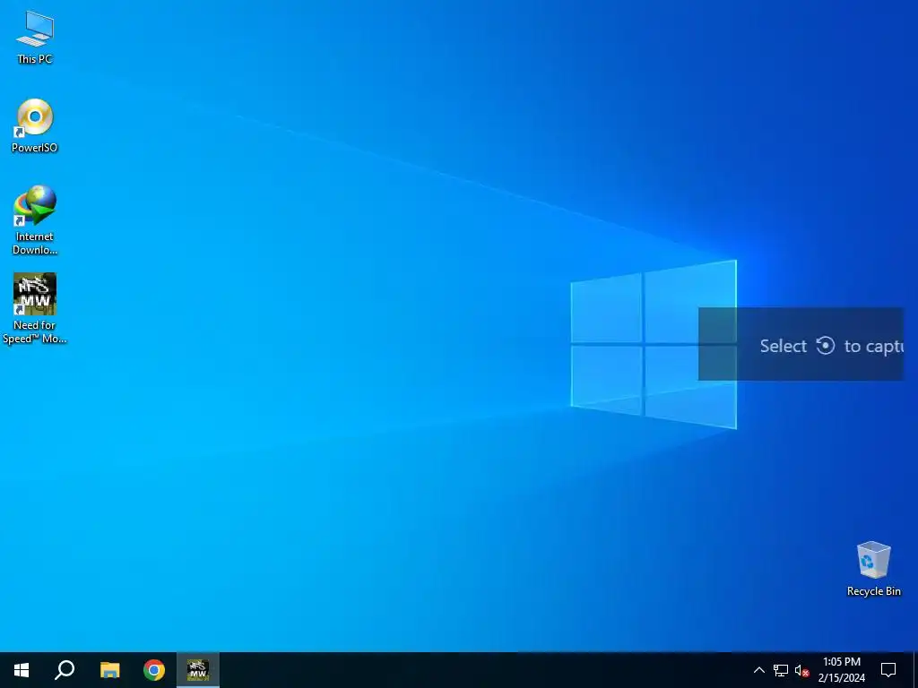
Task: Switch to the NFS MW taskbar app
Action: click(198, 670)
